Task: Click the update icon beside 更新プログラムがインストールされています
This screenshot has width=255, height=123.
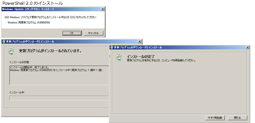Action: pos(11,51)
